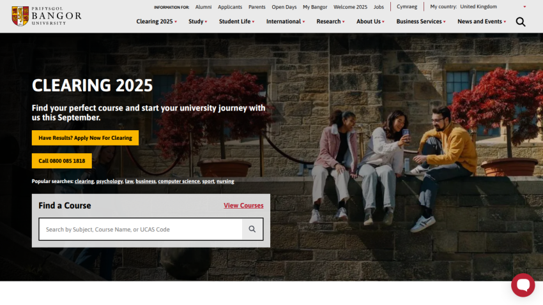The width and height of the screenshot is (543, 305).
Task: Expand the International menu
Action: pyautogui.click(x=286, y=22)
